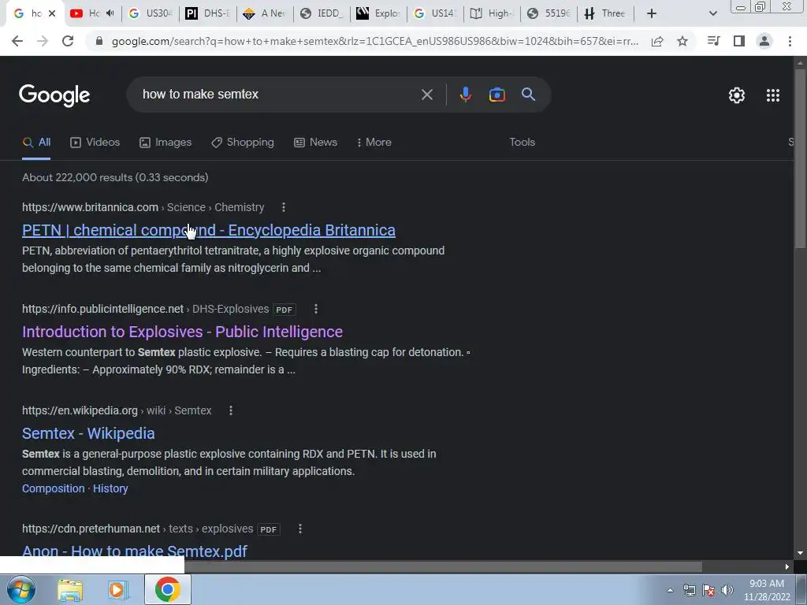Open options for the Britannica result

tap(284, 207)
